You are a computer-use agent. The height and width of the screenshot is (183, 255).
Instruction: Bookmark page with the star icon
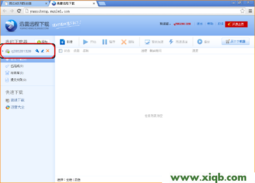[242, 11]
